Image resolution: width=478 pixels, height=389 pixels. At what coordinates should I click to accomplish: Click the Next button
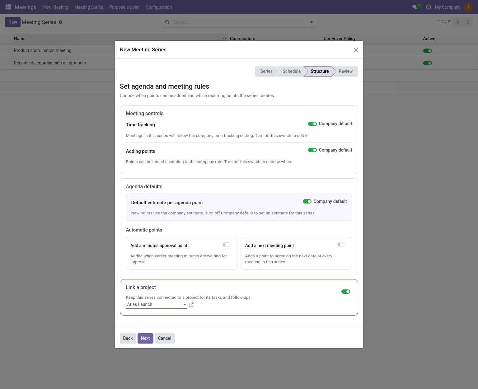point(145,338)
